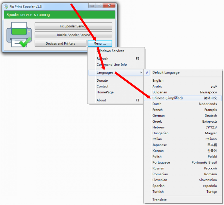Viewport: 224px width, 205px height.
Task: Select Bulgarian language
Action: point(183,92)
